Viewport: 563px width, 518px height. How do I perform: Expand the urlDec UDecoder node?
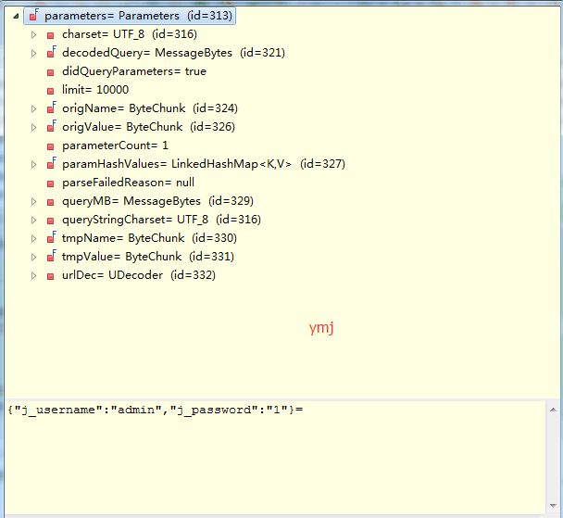[33, 276]
